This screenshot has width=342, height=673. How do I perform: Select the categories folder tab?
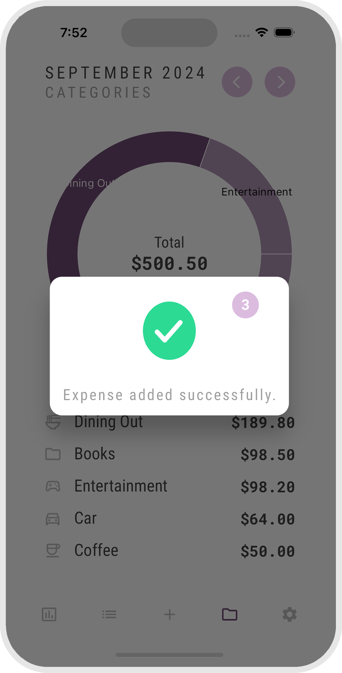point(230,614)
